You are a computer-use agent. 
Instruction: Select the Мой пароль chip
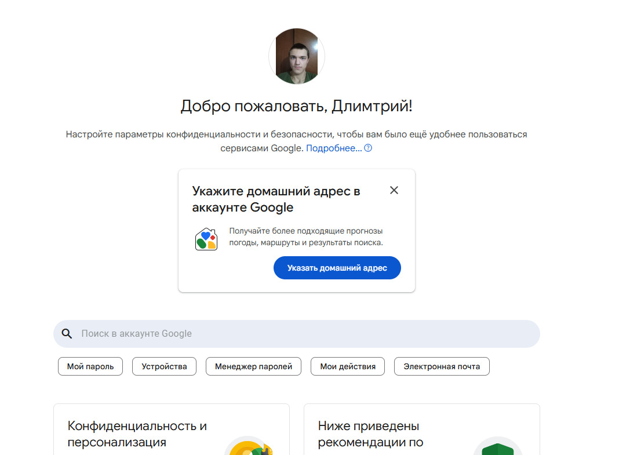point(90,366)
